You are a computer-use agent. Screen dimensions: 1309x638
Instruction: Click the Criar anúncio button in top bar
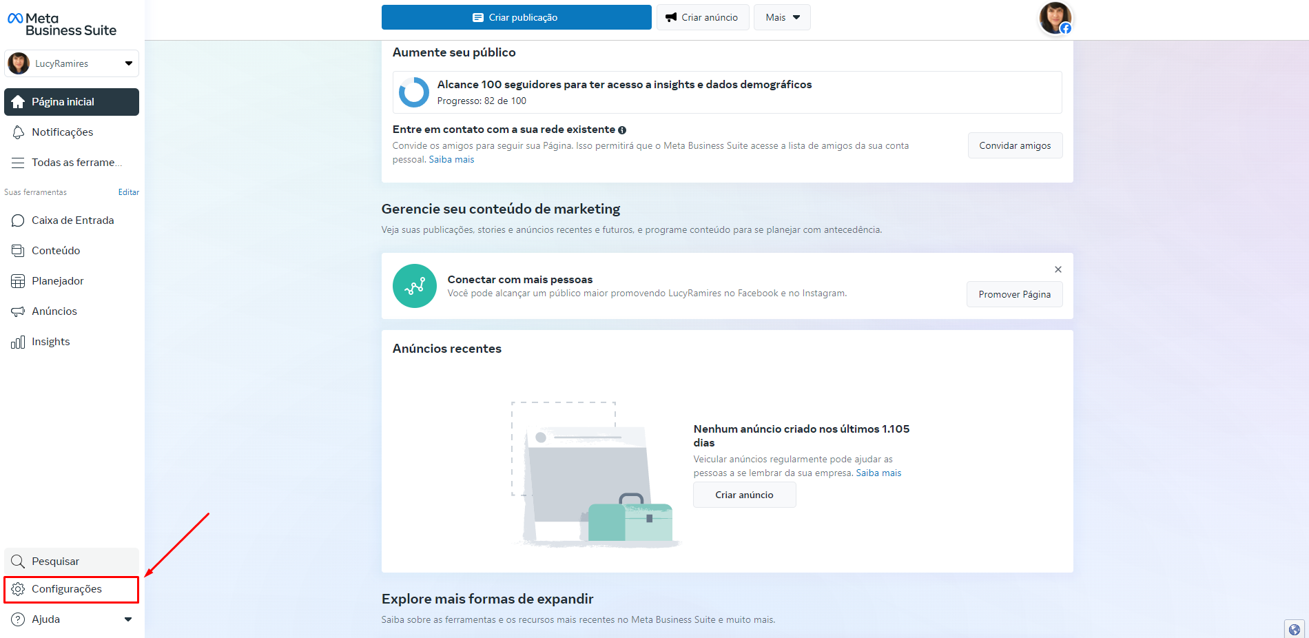[x=702, y=17]
